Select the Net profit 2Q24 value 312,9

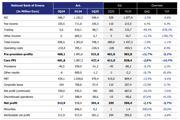(x=61, y=103)
